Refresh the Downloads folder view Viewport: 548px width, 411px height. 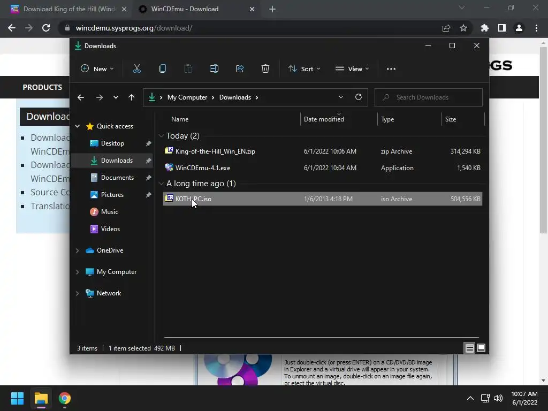(x=358, y=97)
